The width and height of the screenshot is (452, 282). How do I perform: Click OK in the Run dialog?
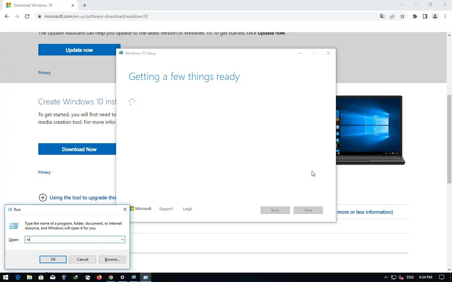tap(53, 259)
